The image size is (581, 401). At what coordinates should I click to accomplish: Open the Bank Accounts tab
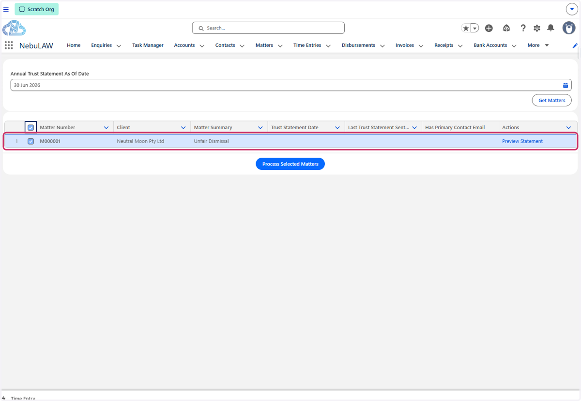490,45
